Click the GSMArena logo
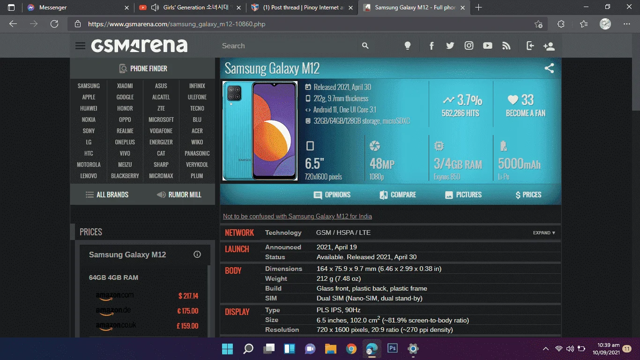640x360 pixels. [139, 45]
